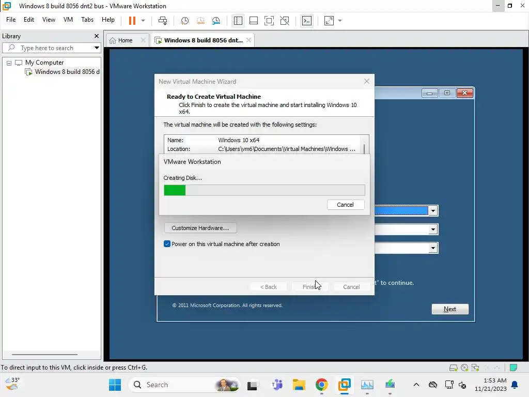Open Google Chrome from taskbar
The image size is (529, 397).
321,385
